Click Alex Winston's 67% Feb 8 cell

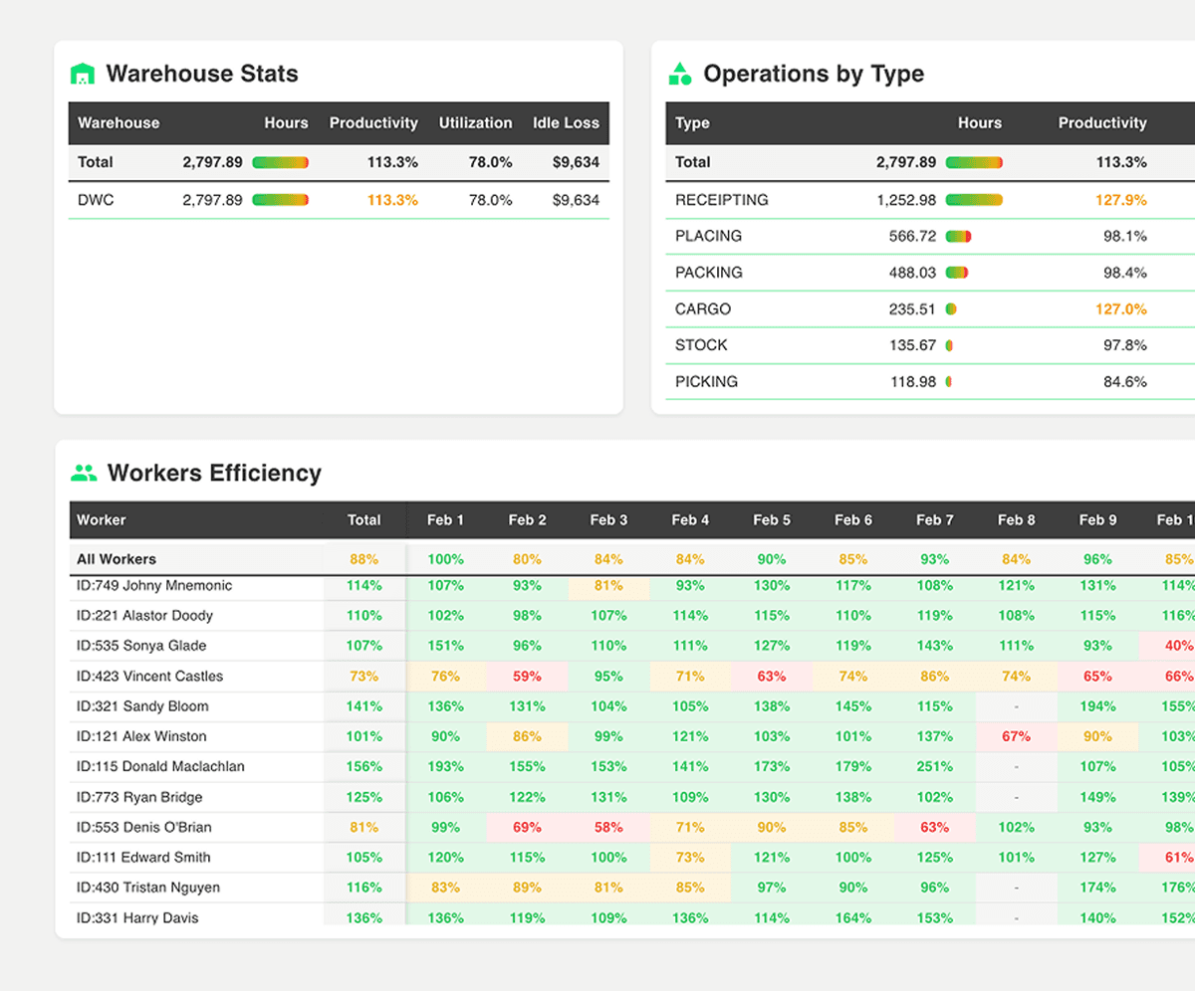(1016, 737)
